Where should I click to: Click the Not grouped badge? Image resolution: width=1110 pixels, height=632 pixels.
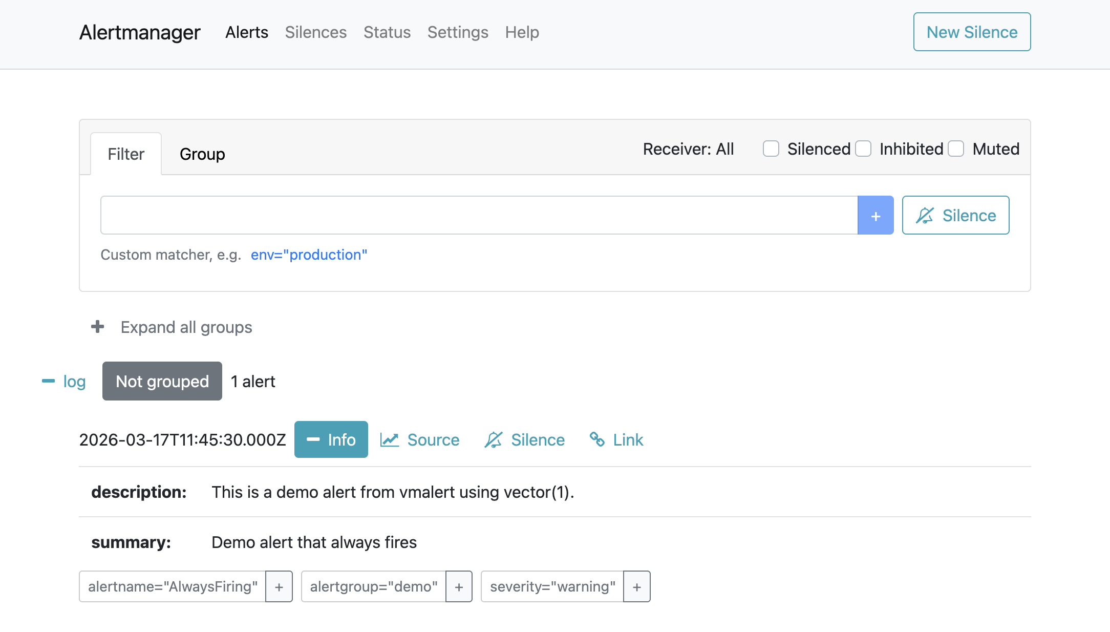(162, 381)
